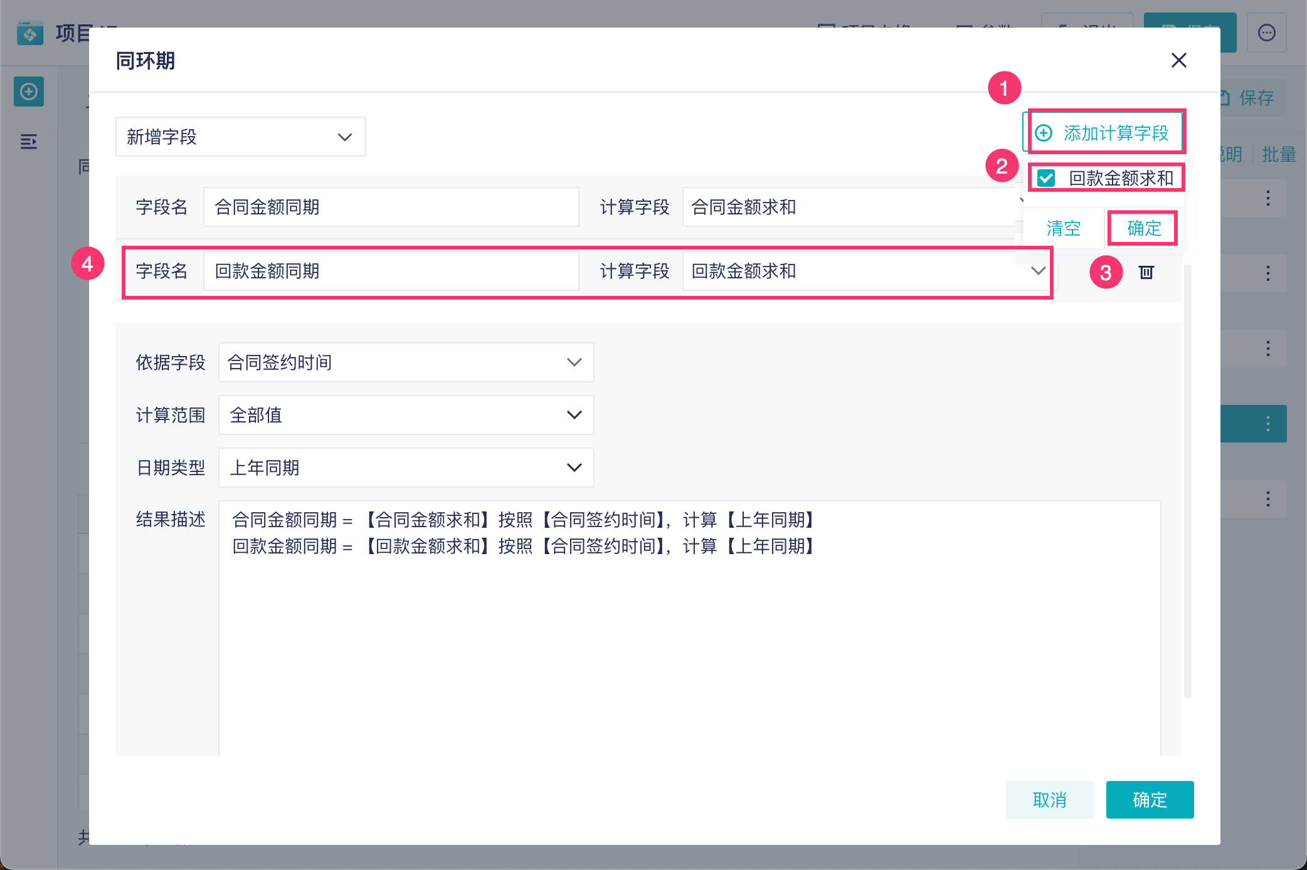1307x870 pixels.
Task: Uncheck the 回款金额求和 checkbox
Action: point(1046,178)
